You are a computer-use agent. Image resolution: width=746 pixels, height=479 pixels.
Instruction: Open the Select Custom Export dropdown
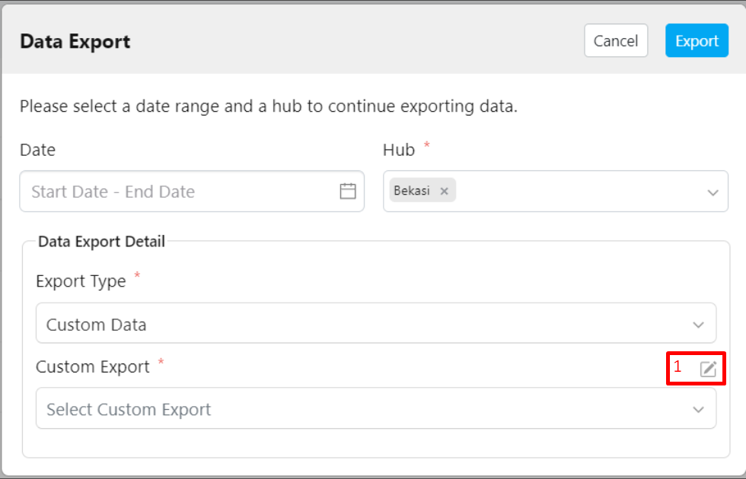(698, 408)
